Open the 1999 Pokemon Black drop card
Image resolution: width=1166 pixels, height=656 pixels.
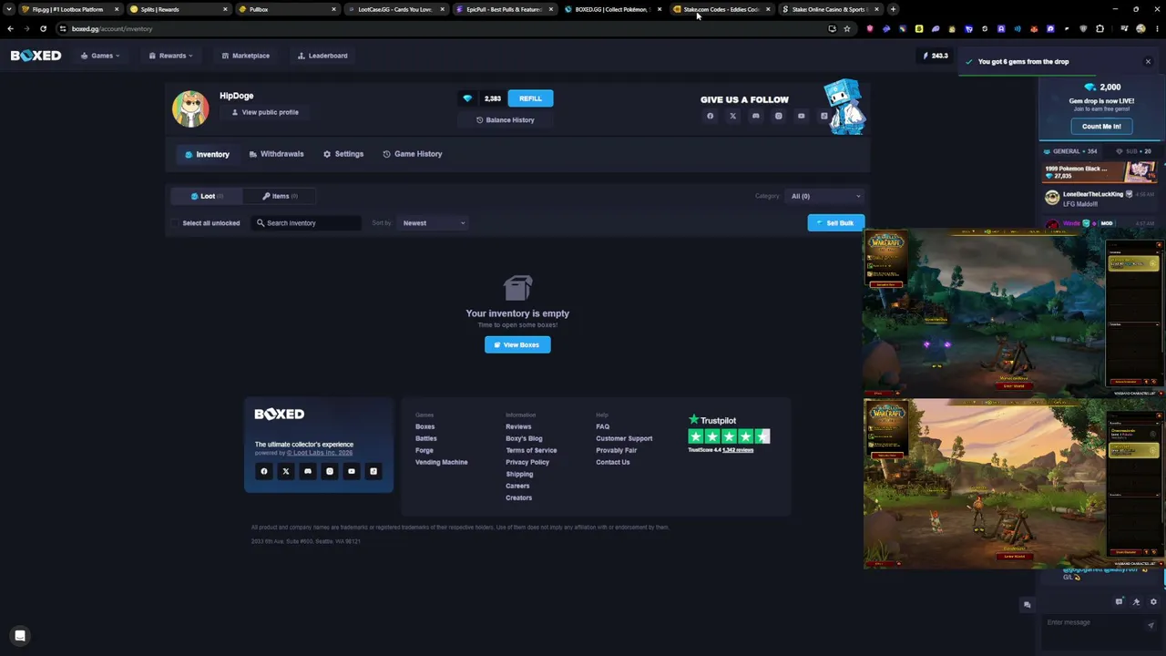click(1100, 172)
